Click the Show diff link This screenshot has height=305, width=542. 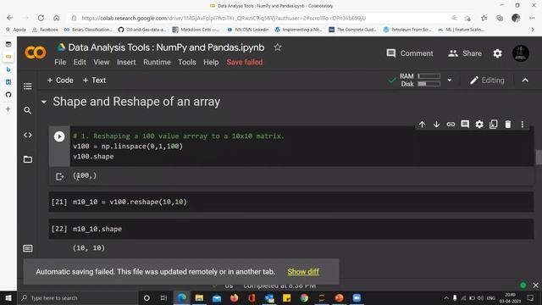(303, 272)
